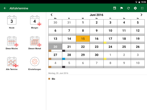Go to next month chevron
Viewport: 147px width, 110px height.
pyautogui.click(x=142, y=15)
